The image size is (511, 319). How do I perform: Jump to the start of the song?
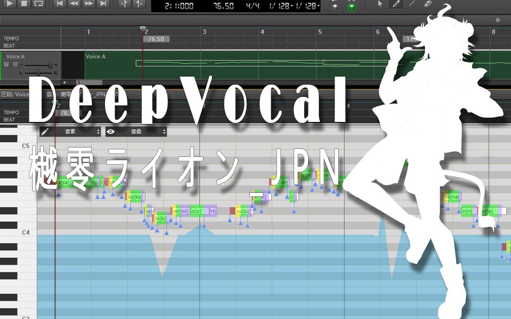(x=60, y=4)
